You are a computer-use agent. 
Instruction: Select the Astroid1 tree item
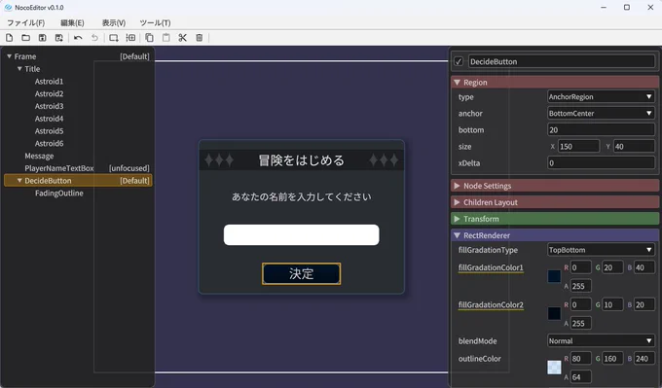[x=49, y=81]
